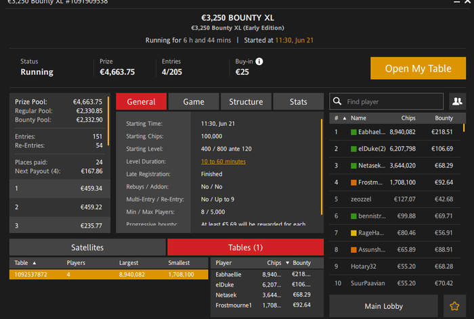Image resolution: width=474 pixels, height=319 pixels.
Task: Switch to the Satellites tab
Action: 87,247
